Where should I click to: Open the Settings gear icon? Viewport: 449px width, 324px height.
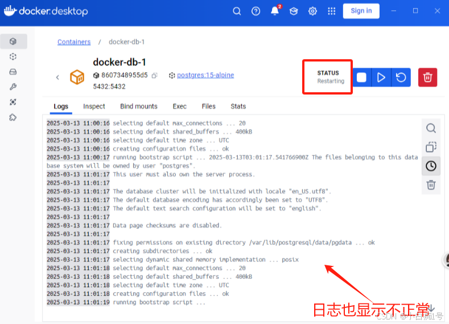(x=312, y=11)
